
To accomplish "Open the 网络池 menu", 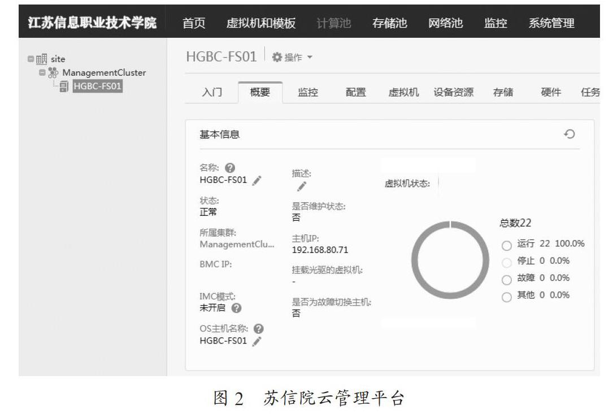I will (x=446, y=23).
